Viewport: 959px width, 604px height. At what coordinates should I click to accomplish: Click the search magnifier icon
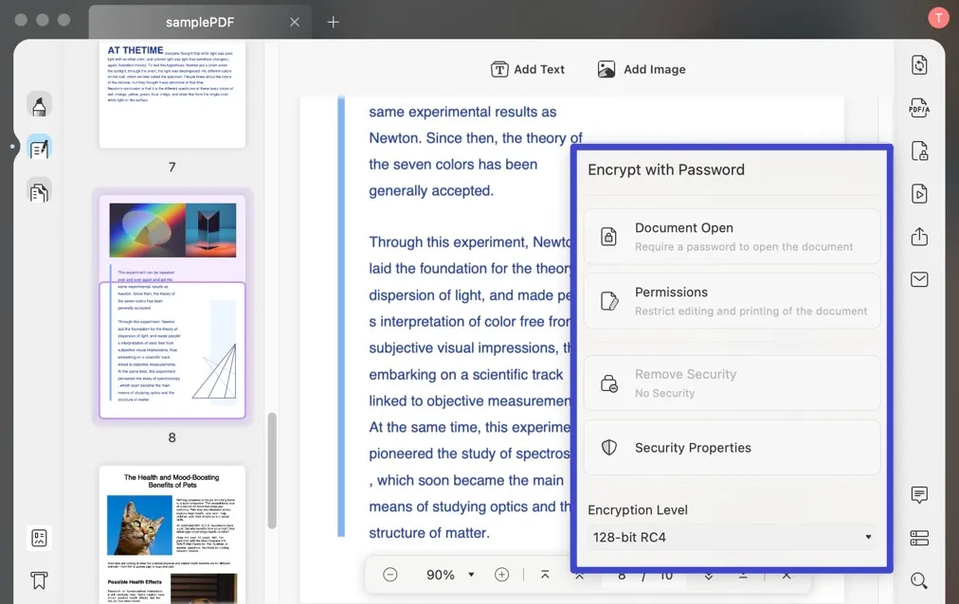tap(919, 580)
